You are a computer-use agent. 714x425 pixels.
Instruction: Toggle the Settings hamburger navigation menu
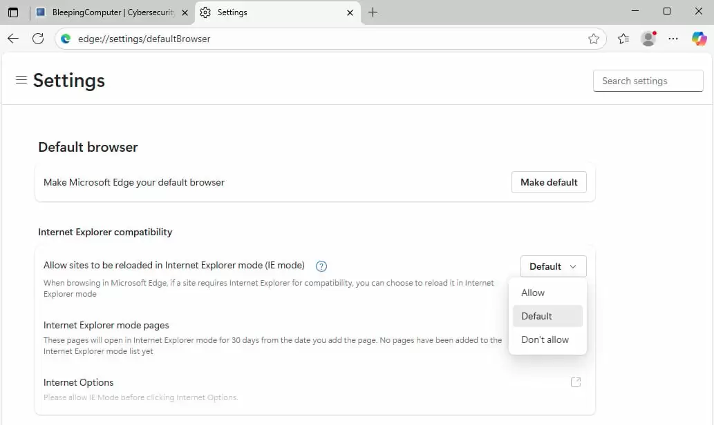(21, 80)
